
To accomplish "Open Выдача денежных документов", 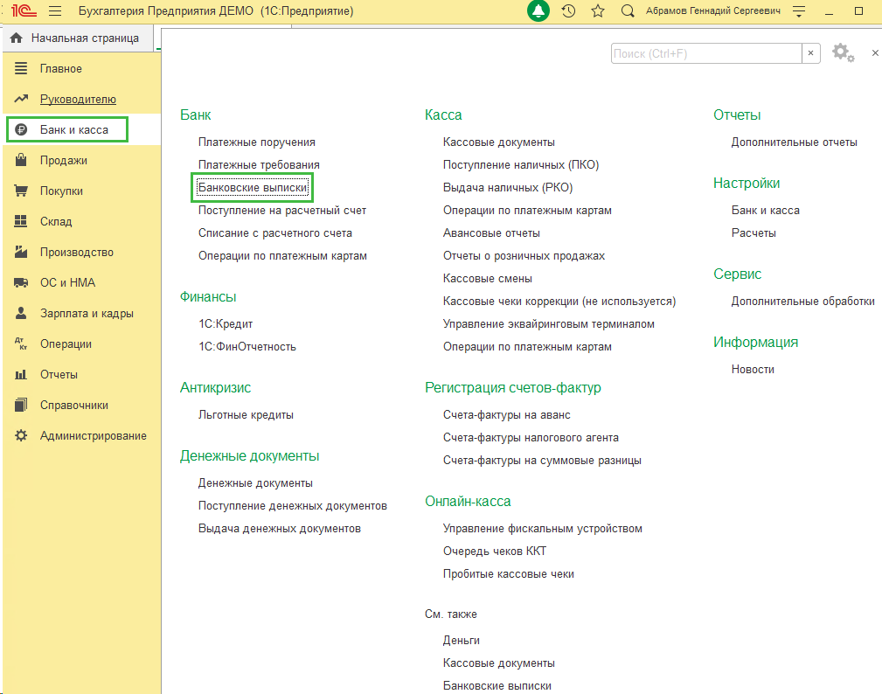I will [280, 529].
